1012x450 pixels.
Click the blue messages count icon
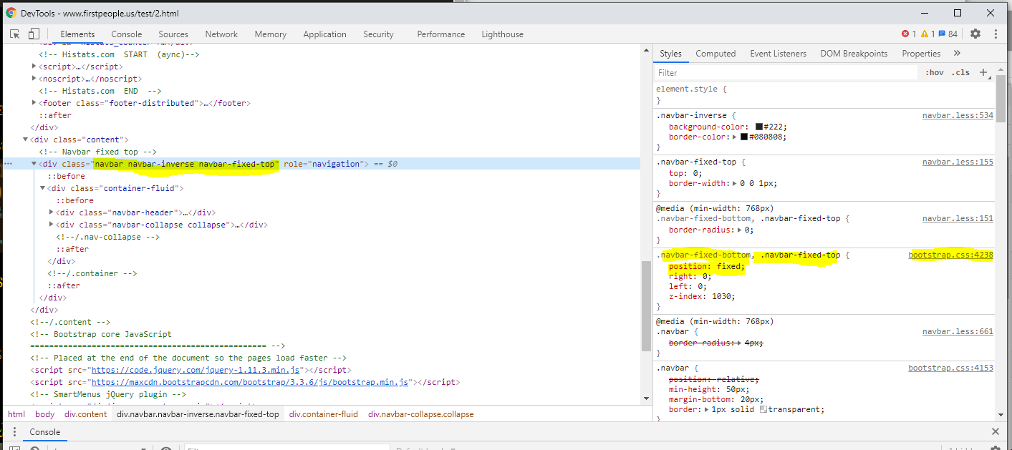(942, 34)
